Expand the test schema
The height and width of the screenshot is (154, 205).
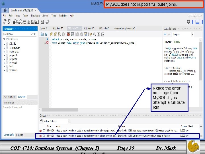(x=4, y=66)
